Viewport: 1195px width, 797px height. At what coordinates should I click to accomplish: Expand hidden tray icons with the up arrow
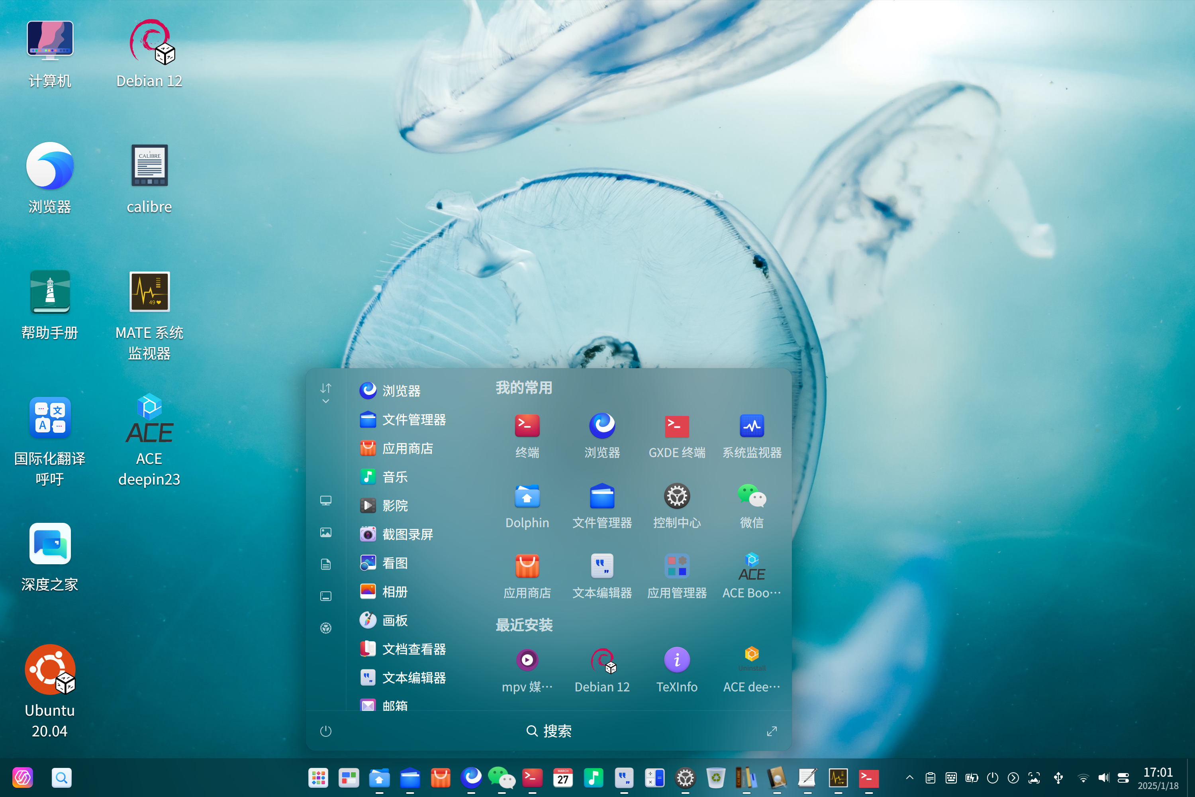(909, 778)
